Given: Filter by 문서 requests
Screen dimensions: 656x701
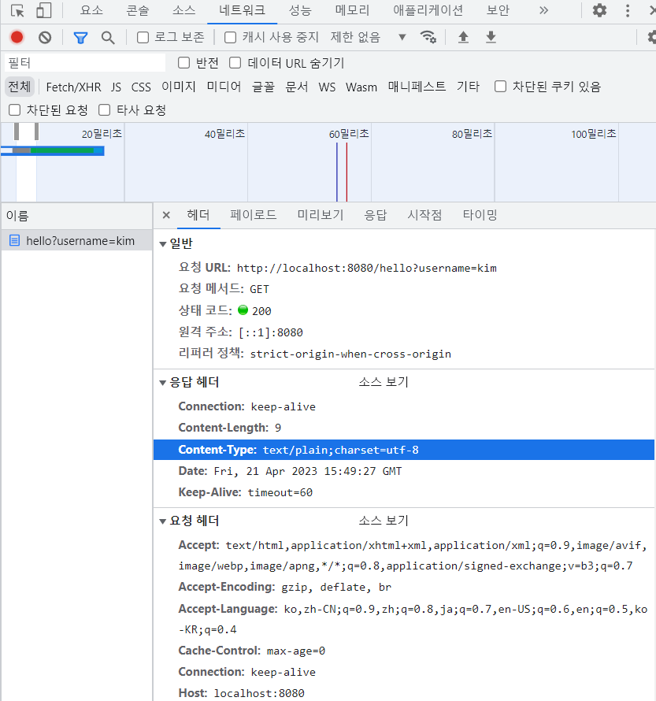Looking at the screenshot, I should point(297,87).
